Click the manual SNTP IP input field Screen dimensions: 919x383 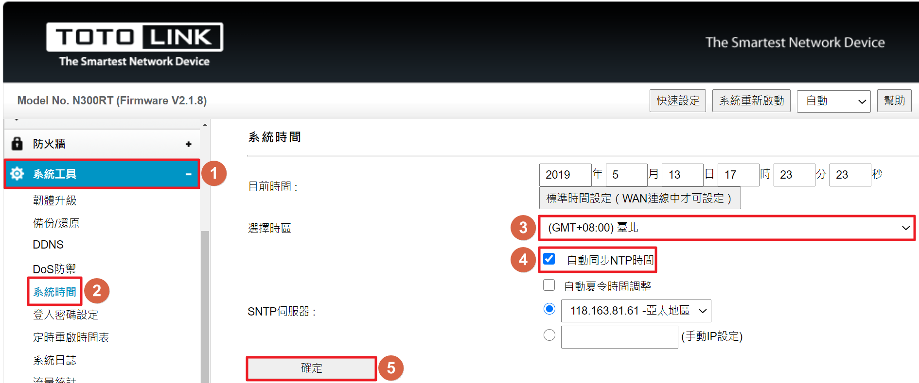pos(619,337)
